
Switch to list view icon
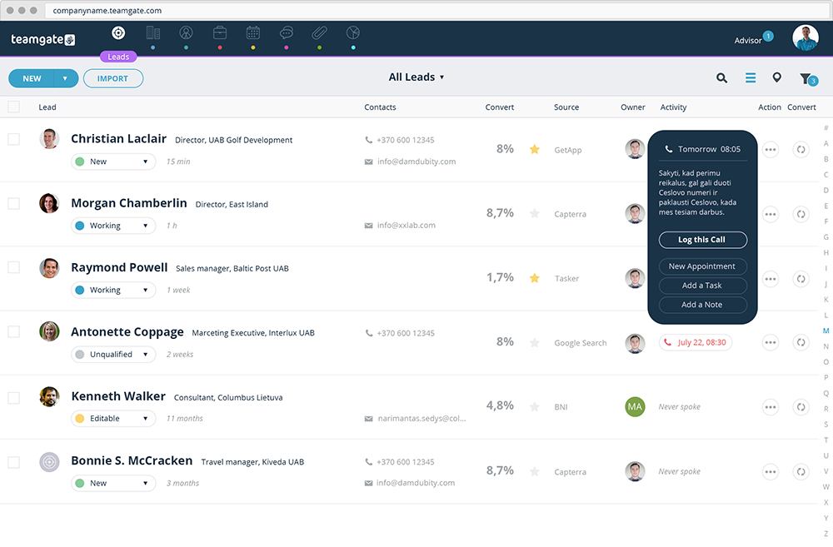751,78
